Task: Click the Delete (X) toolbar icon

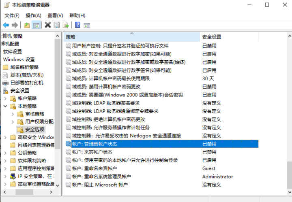Action: pos(47,25)
